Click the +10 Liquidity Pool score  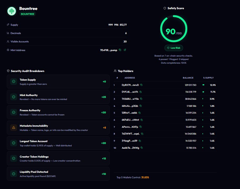coord(104,174)
